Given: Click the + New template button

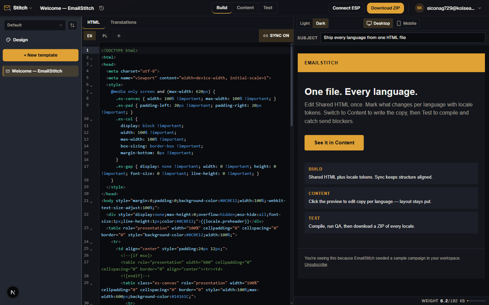Looking at the screenshot, I should tap(40, 55).
